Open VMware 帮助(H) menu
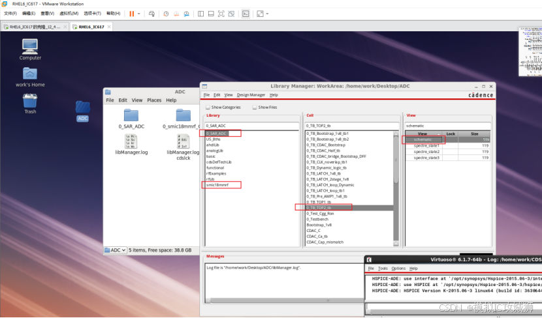The width and height of the screenshot is (542, 318). tap(114, 14)
